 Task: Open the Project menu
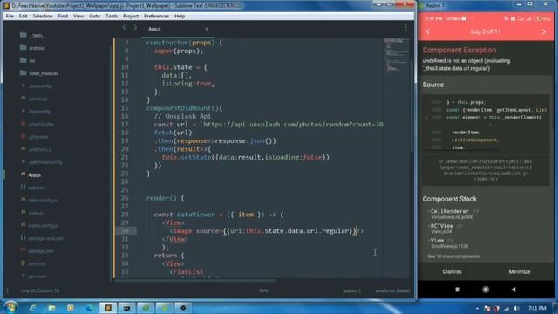tap(131, 16)
